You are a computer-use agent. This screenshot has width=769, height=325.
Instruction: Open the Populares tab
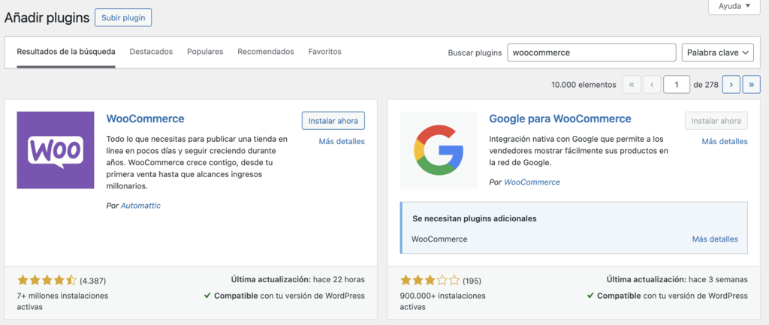pyautogui.click(x=205, y=52)
